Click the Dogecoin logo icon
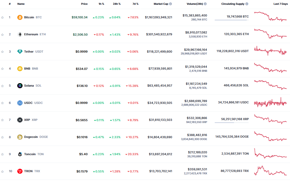This screenshot has height=182, width=298. pos(20,137)
